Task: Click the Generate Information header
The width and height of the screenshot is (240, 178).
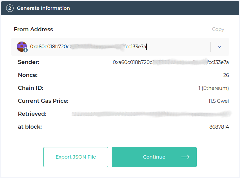Action: coord(43,8)
